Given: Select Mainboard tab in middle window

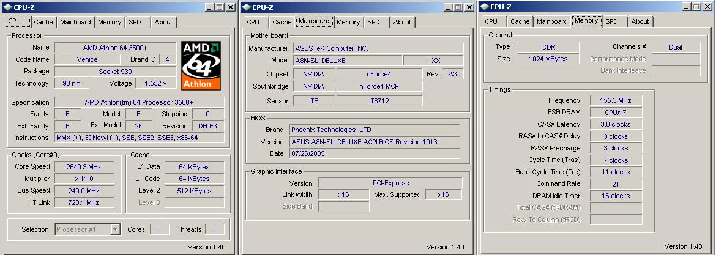Looking at the screenshot, I should (x=314, y=21).
